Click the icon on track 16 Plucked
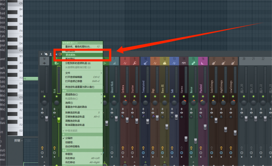This screenshot has height=166, width=272. (203, 63)
